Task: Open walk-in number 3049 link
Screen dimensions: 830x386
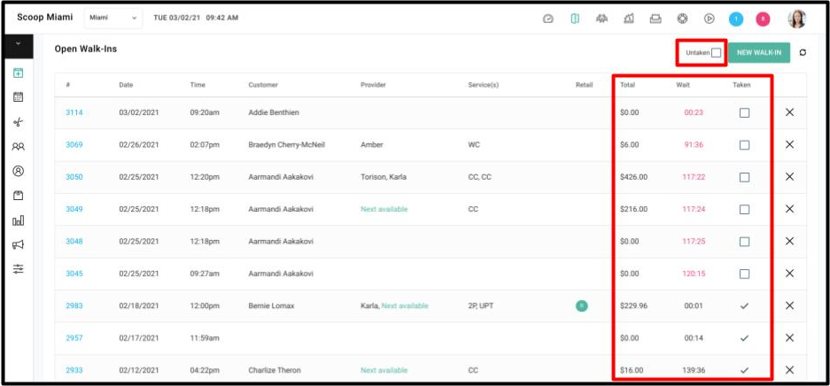Action: (74, 209)
